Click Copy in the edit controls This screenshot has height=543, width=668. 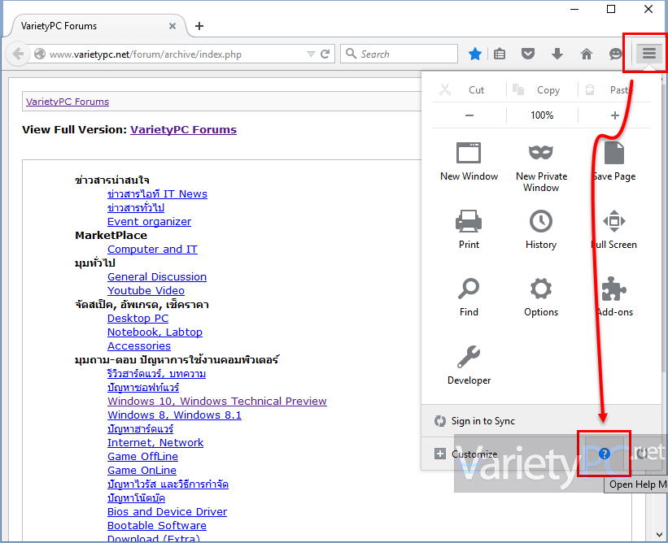tap(541, 89)
